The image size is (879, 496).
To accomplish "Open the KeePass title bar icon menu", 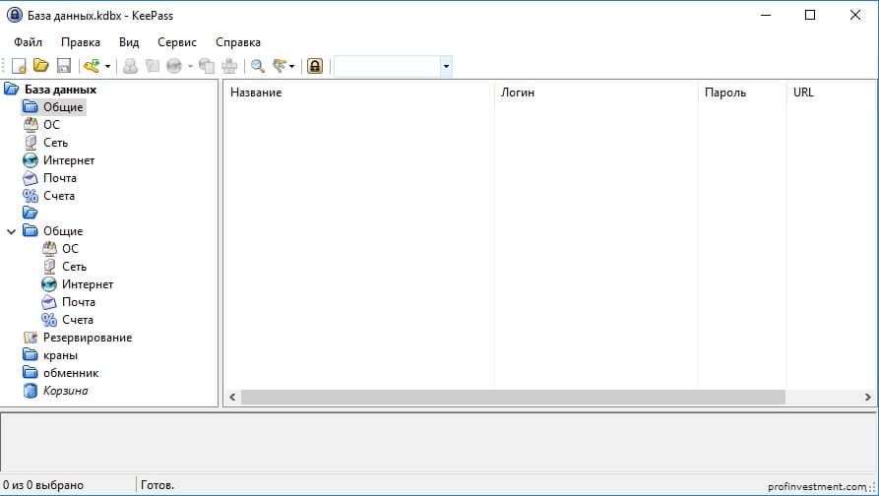I will (15, 15).
